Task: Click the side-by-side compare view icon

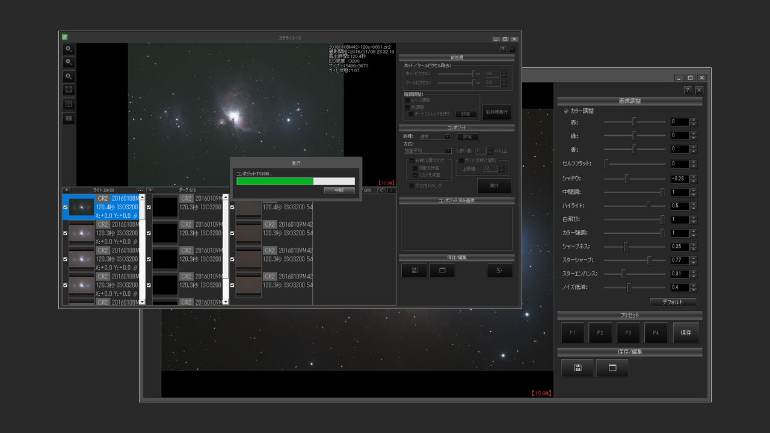Action: (69, 118)
